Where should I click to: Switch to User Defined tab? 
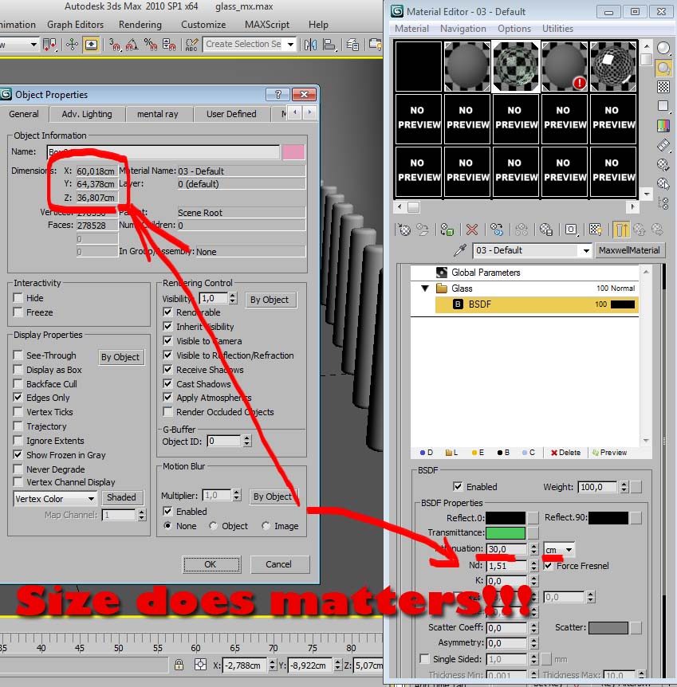click(x=231, y=114)
